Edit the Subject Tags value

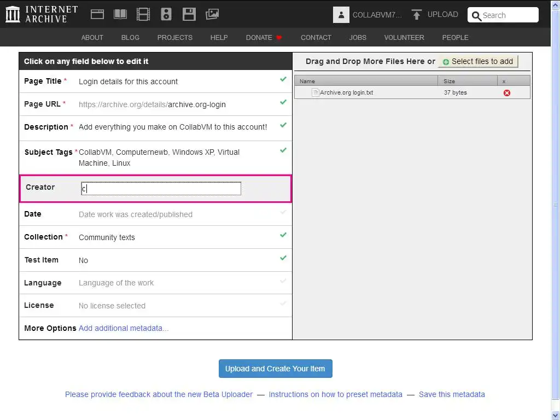point(159,157)
